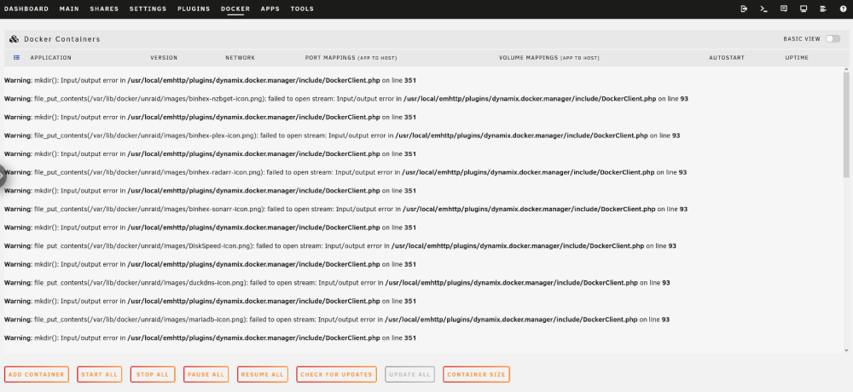Click the Port Mappings column header
This screenshot has width=853, height=392.
(x=351, y=58)
